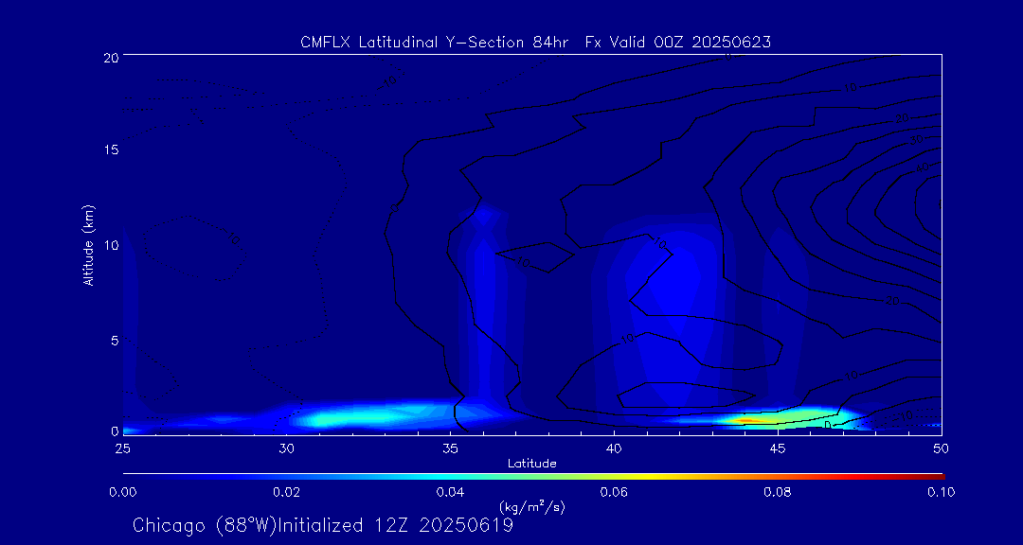
Task: Click the latitude axis tick label 30
Action: point(286,448)
